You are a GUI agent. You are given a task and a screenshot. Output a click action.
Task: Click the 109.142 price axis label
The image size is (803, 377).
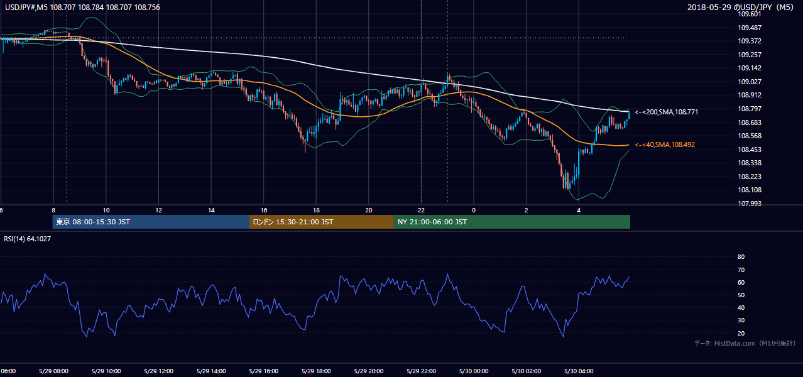pyautogui.click(x=749, y=68)
